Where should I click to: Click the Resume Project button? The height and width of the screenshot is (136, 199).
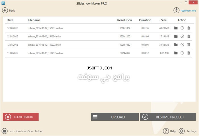coord(168,117)
